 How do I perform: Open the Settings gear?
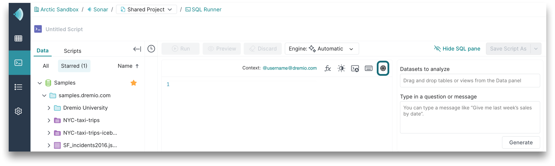click(x=18, y=111)
